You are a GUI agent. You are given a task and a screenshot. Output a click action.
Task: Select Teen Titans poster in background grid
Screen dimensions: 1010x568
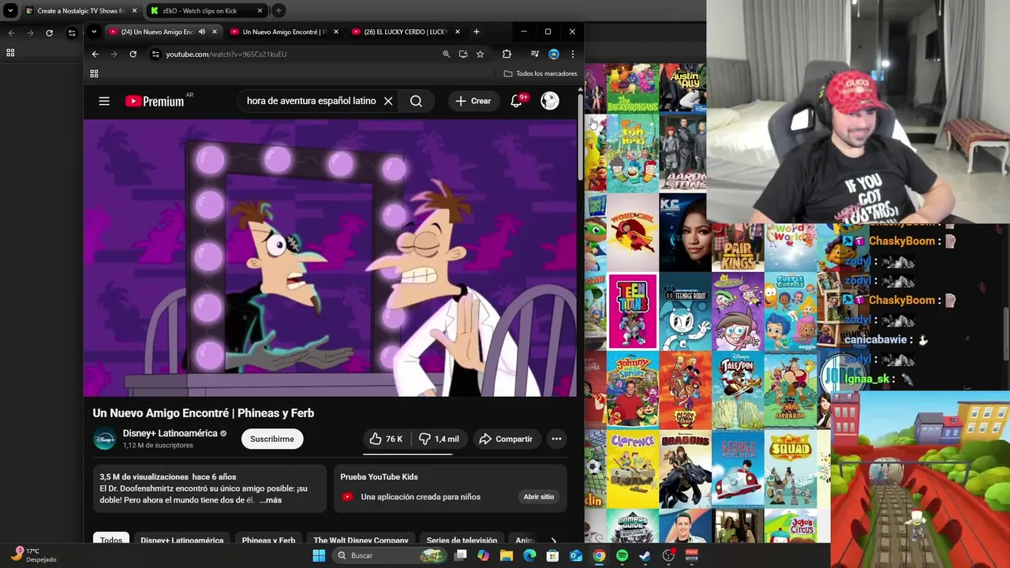tap(632, 312)
